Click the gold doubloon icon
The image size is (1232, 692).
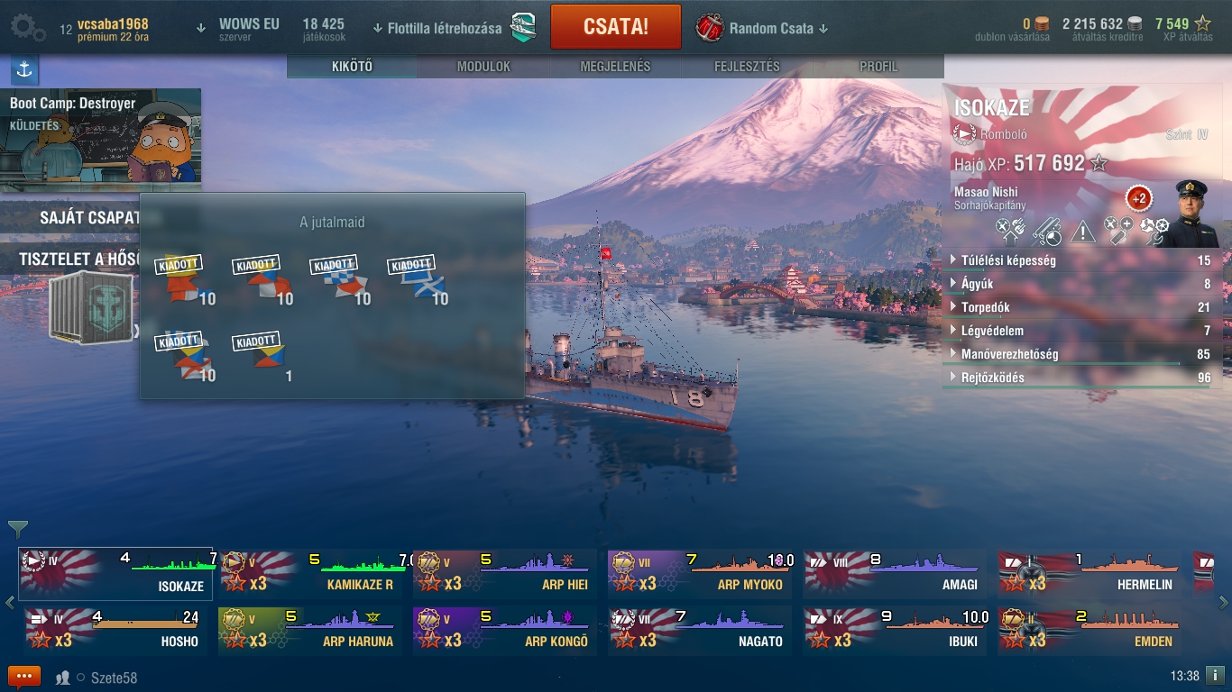pos(1042,24)
